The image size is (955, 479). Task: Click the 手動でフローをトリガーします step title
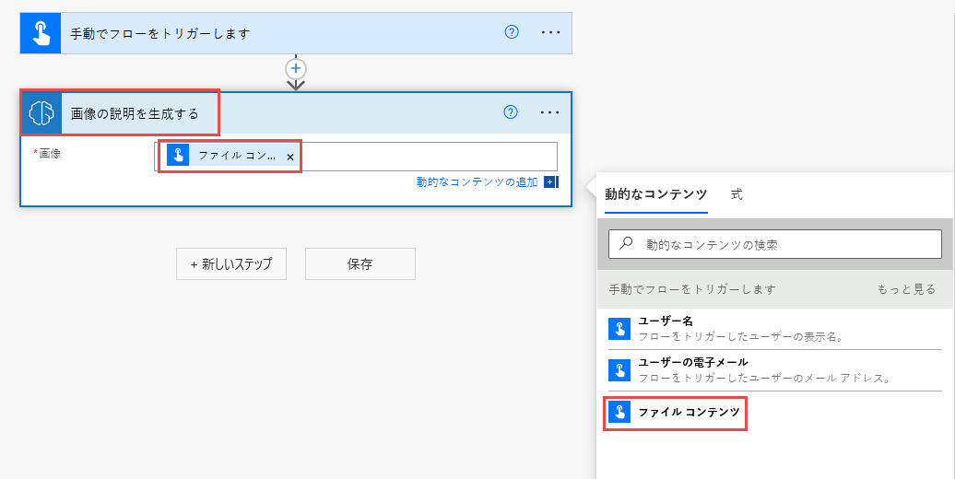coord(160,33)
